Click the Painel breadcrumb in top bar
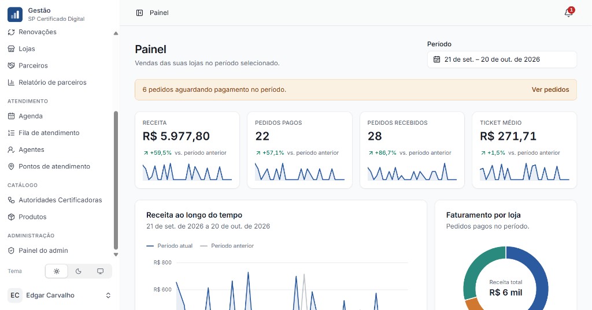 [159, 13]
